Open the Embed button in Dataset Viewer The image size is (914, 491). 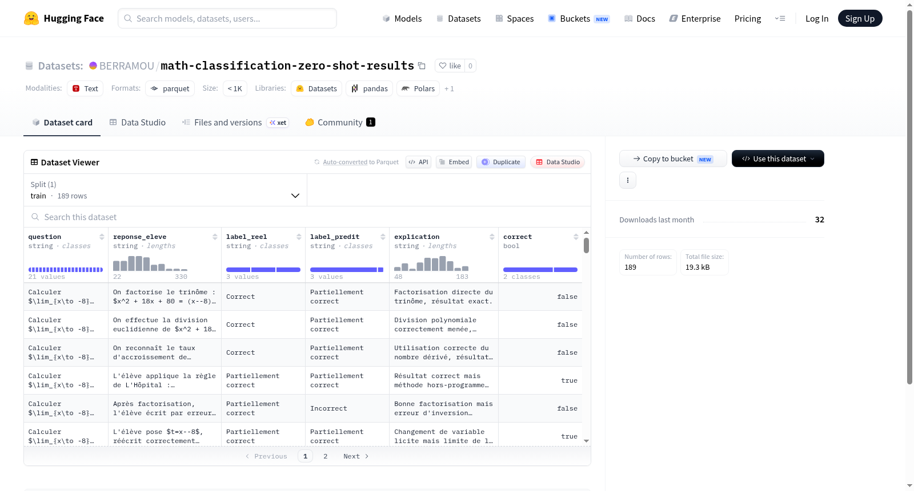[x=454, y=162]
